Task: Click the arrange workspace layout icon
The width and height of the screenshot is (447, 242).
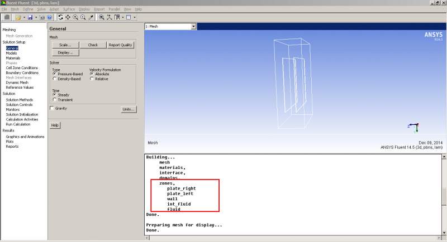Action: point(117,17)
